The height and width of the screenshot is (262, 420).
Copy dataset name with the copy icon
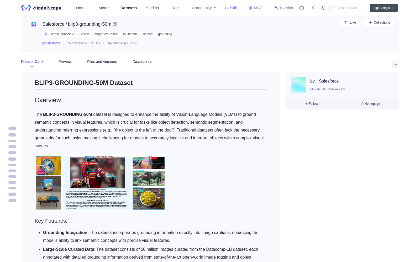(x=115, y=24)
